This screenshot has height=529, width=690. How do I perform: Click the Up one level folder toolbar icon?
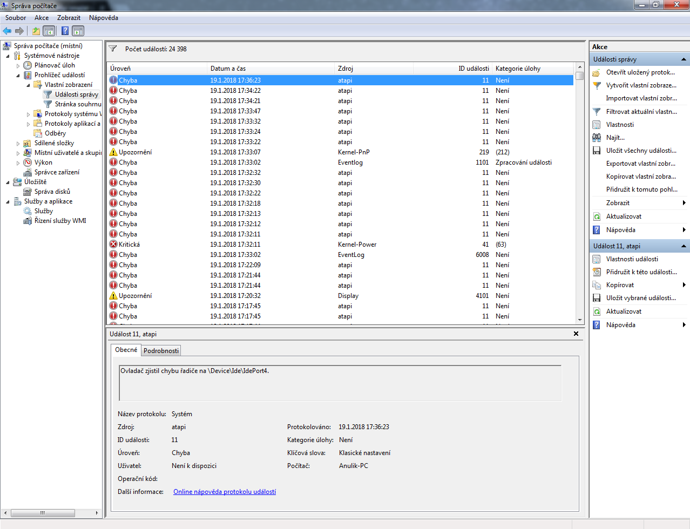tap(36, 31)
